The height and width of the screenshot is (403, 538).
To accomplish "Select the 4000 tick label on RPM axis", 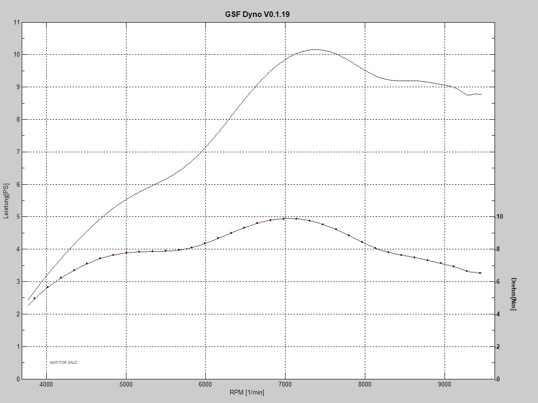I will tap(46, 385).
